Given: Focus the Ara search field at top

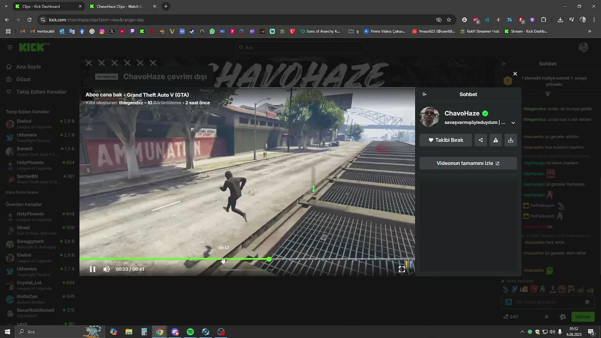Looking at the screenshot, I should pyautogui.click(x=300, y=47).
